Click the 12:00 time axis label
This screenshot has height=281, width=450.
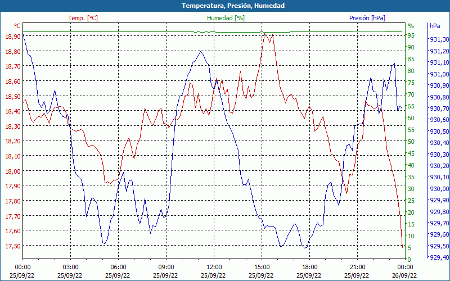(214, 268)
